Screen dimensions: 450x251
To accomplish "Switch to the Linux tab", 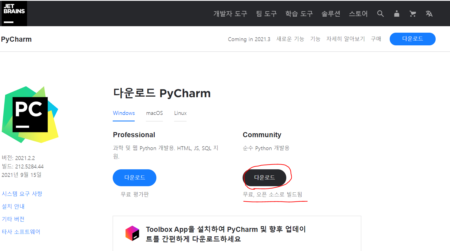I will tap(180, 113).
